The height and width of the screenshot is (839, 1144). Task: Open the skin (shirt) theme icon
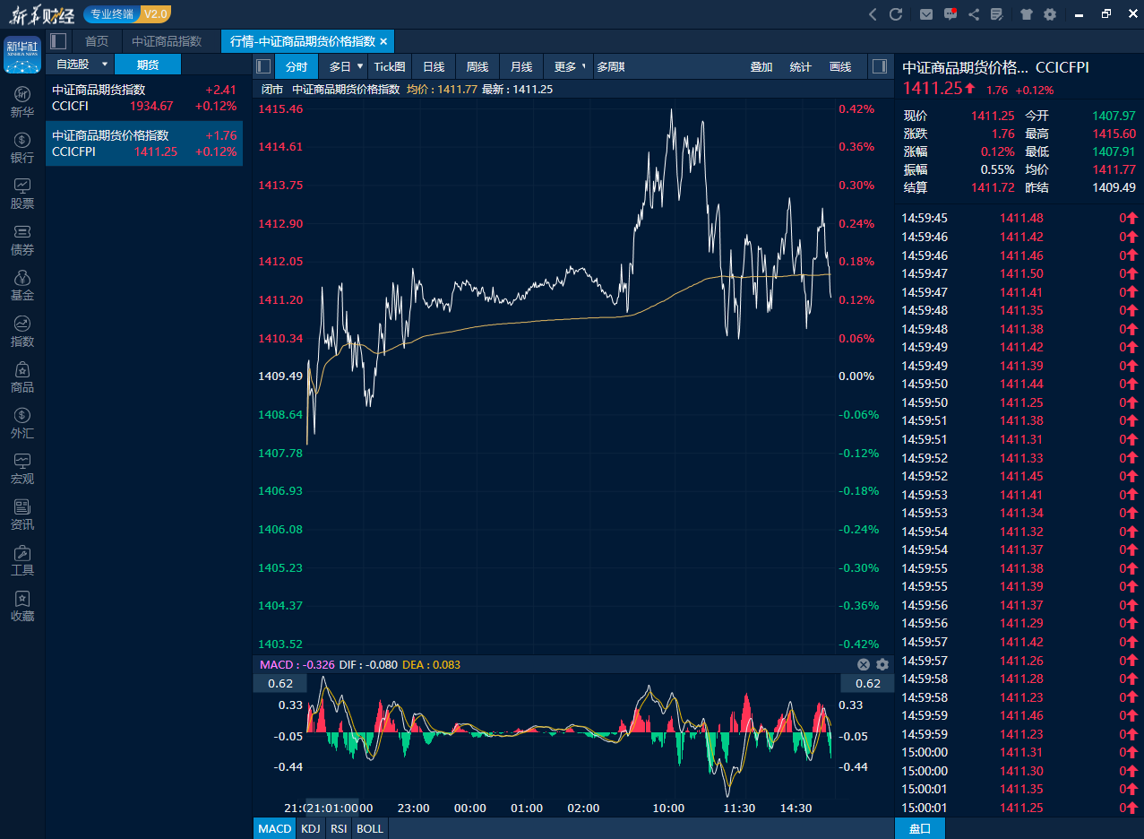pos(1026,14)
